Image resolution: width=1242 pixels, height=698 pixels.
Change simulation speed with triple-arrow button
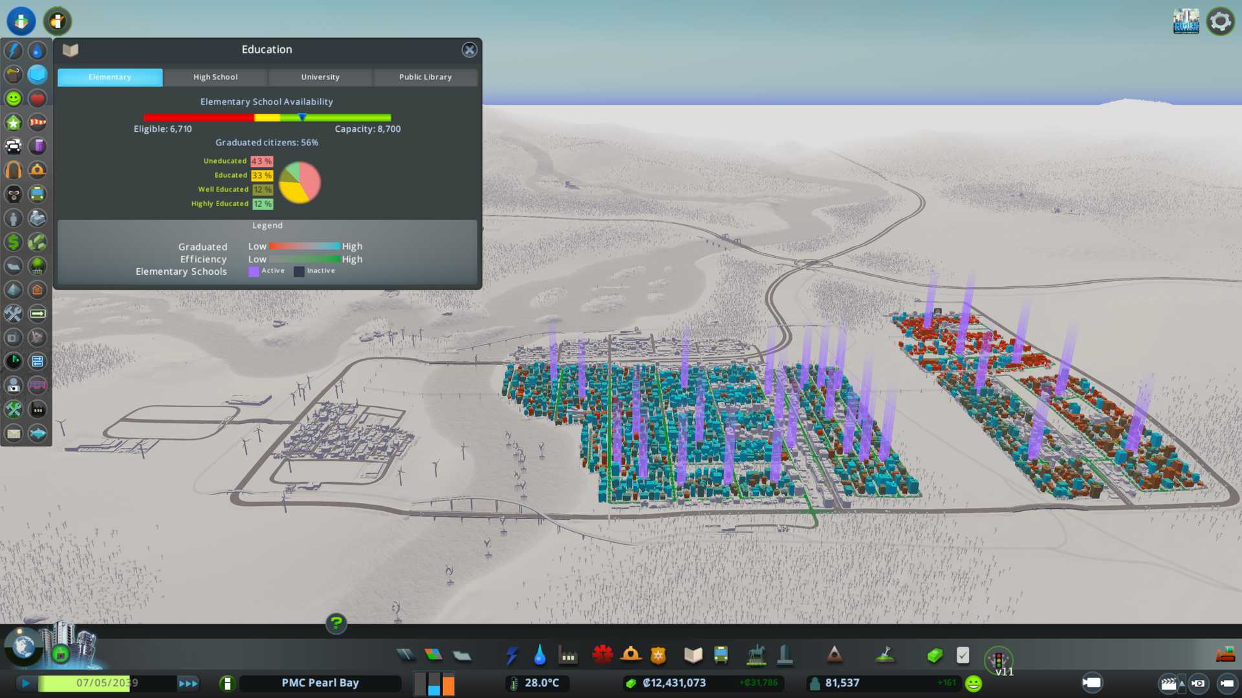pyautogui.click(x=188, y=683)
